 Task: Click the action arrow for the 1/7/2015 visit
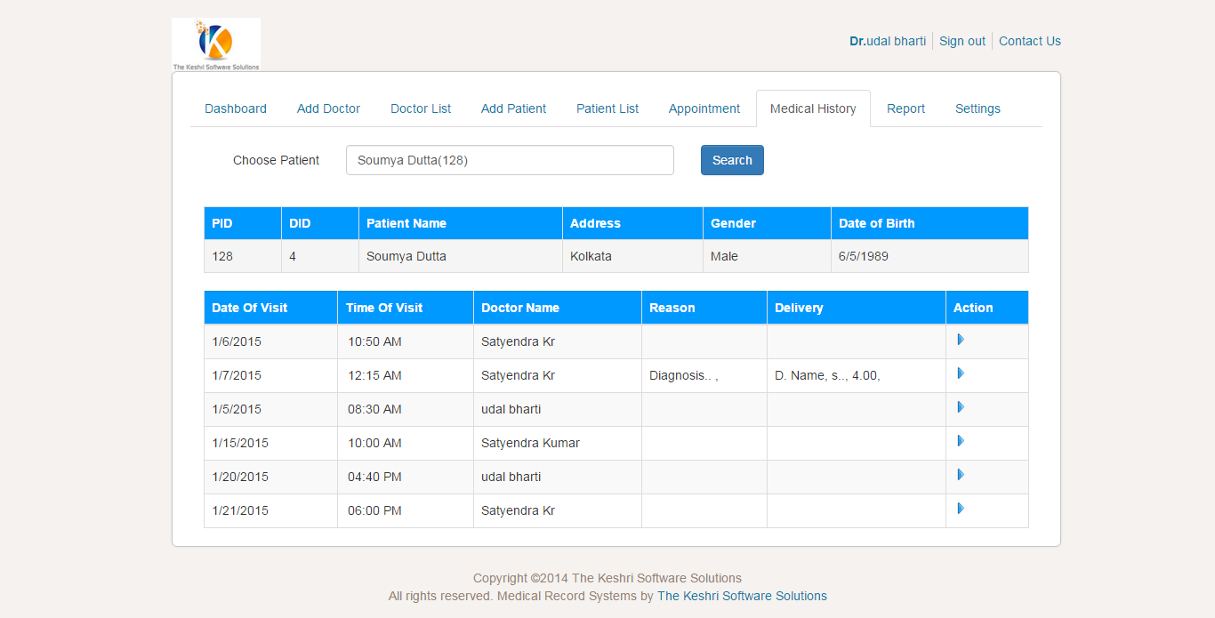(x=960, y=373)
